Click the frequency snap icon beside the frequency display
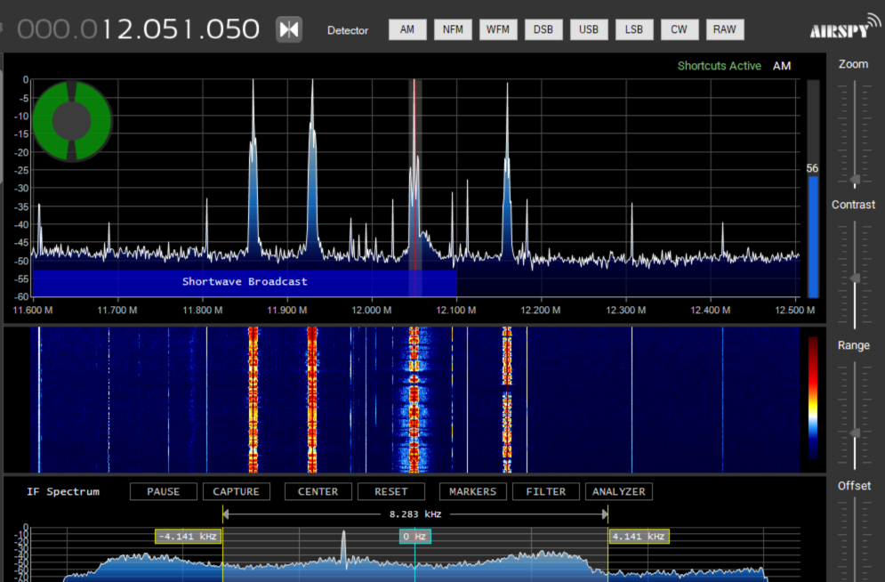The image size is (885, 582). click(x=288, y=29)
